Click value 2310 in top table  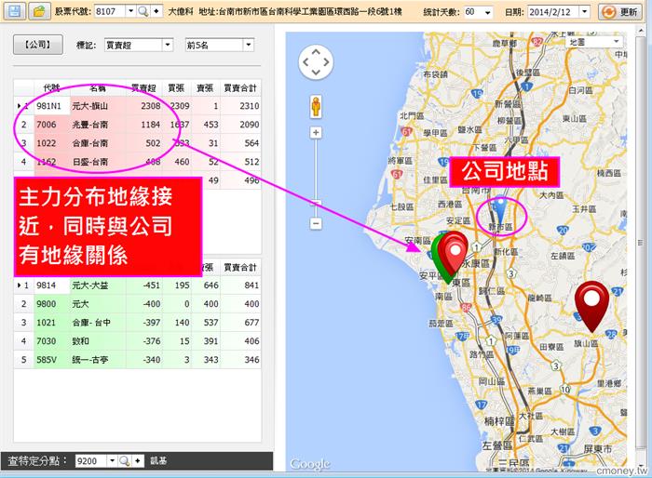pyautogui.click(x=249, y=106)
